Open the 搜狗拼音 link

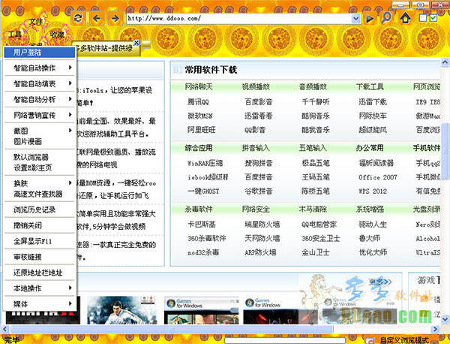[258, 163]
